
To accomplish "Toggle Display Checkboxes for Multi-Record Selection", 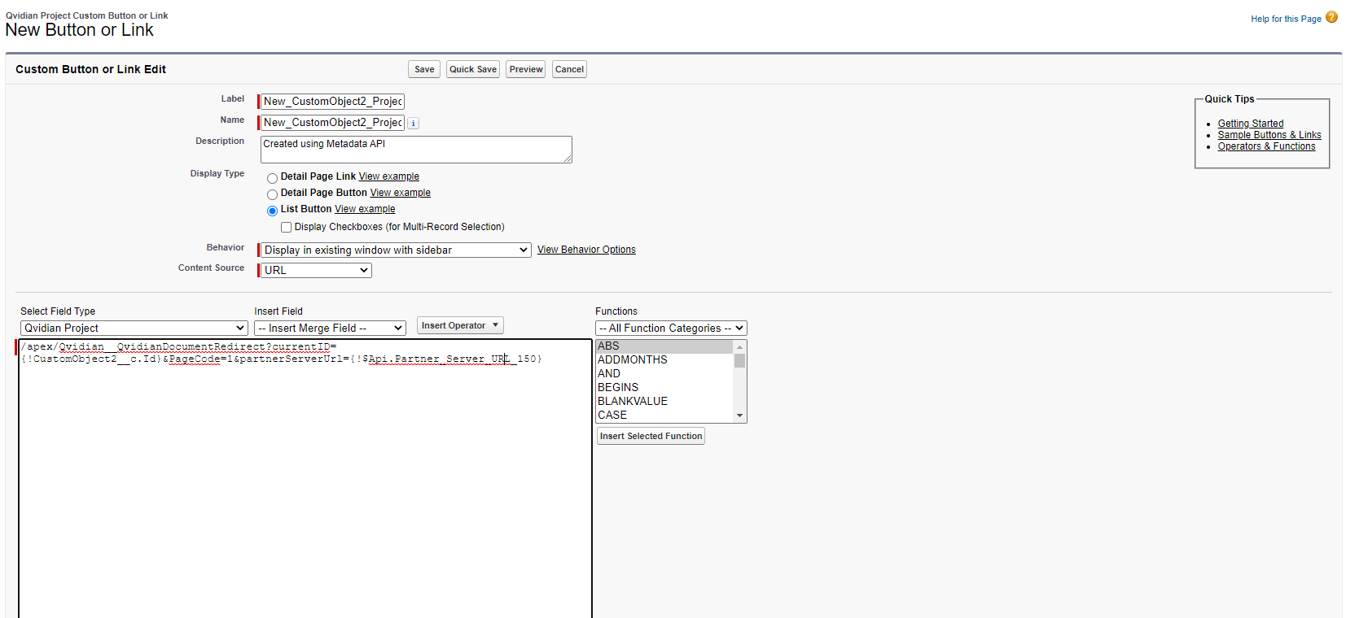I will [x=286, y=228].
